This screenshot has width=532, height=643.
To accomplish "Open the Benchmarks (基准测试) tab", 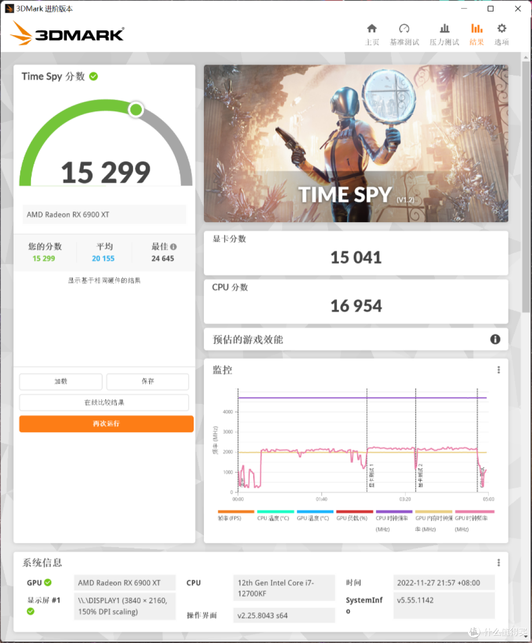I will [x=404, y=34].
